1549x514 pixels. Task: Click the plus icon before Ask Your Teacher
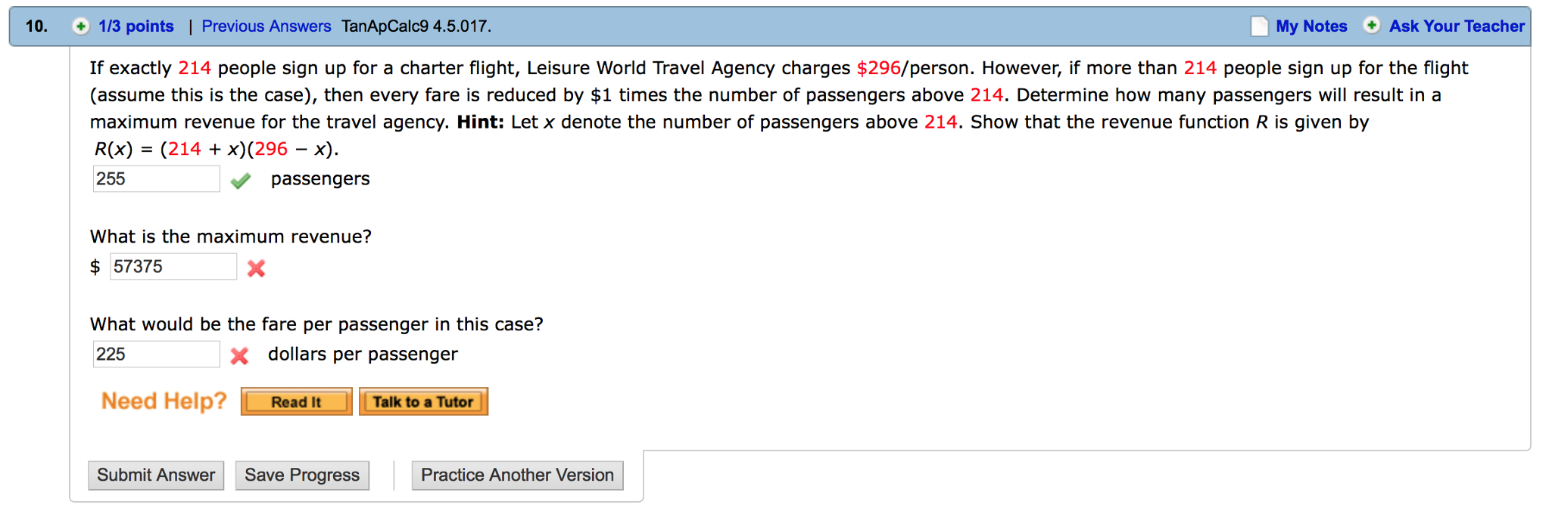1373,26
